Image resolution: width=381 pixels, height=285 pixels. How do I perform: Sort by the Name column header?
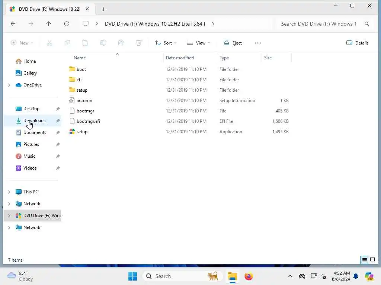tap(80, 58)
